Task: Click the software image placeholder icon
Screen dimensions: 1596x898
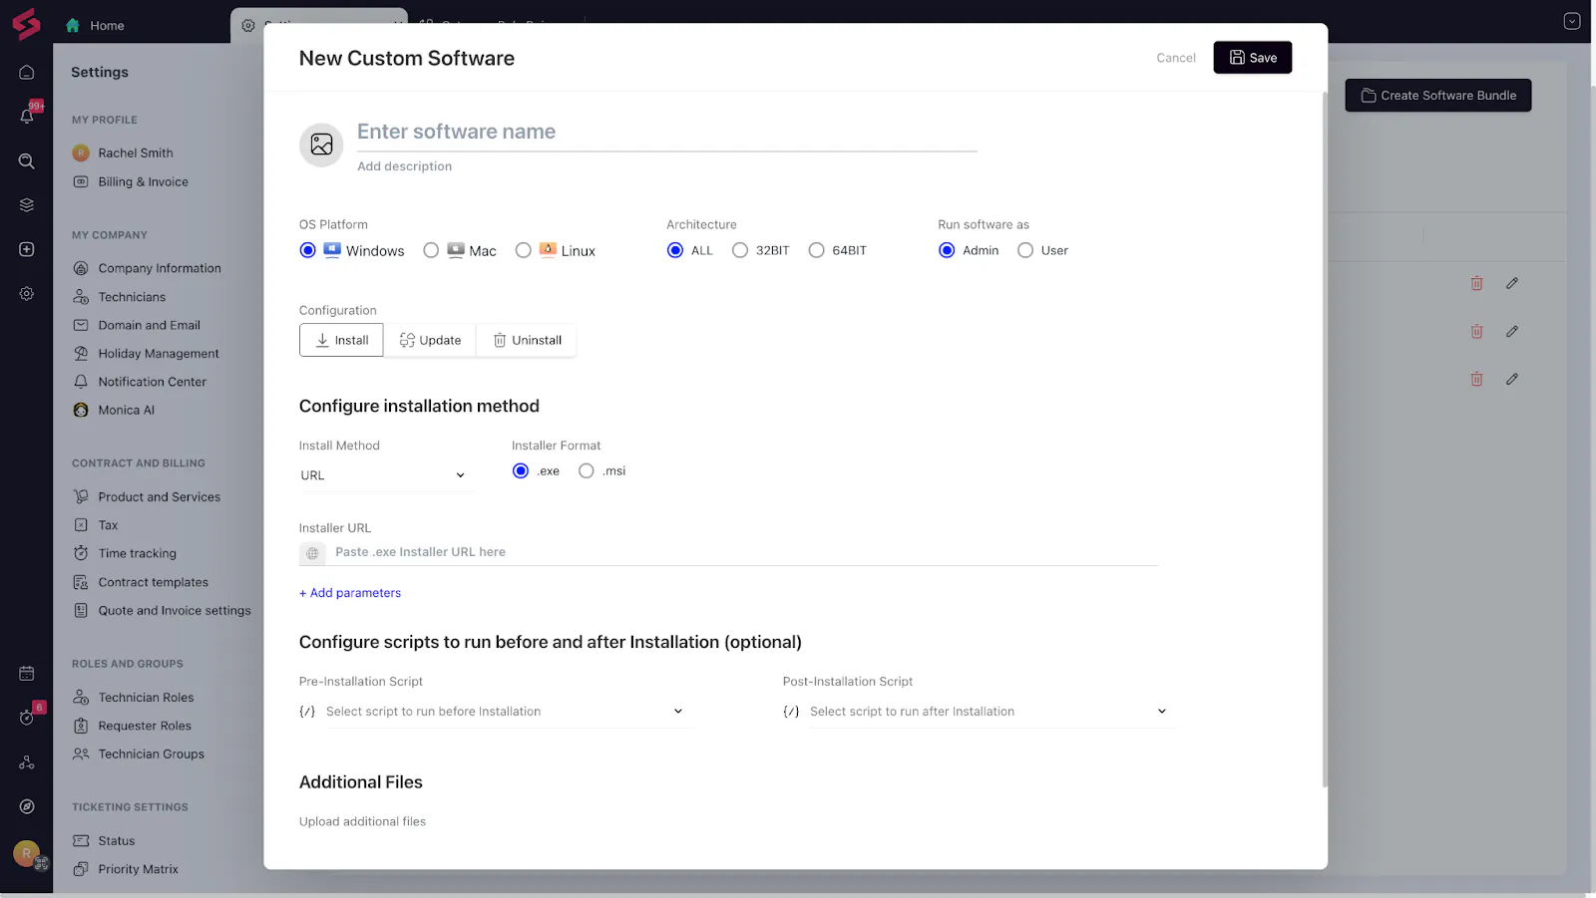Action: (321, 146)
